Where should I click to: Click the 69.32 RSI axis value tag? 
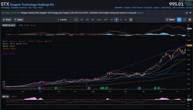click(x=189, y=100)
